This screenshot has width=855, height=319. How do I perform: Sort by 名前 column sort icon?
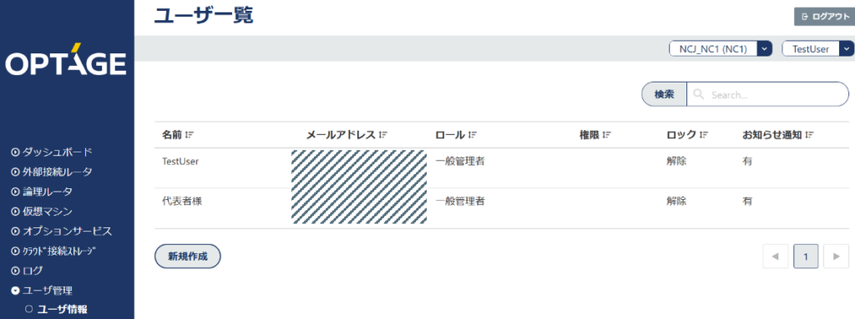(x=190, y=134)
